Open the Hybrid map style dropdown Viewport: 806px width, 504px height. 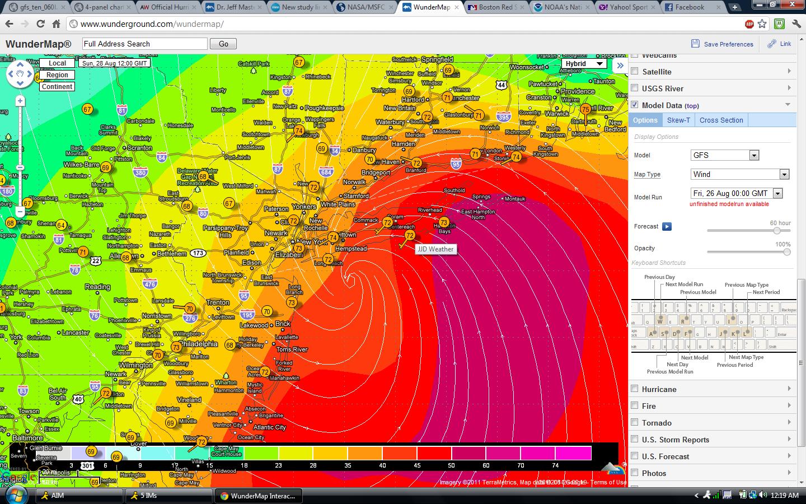[x=584, y=63]
